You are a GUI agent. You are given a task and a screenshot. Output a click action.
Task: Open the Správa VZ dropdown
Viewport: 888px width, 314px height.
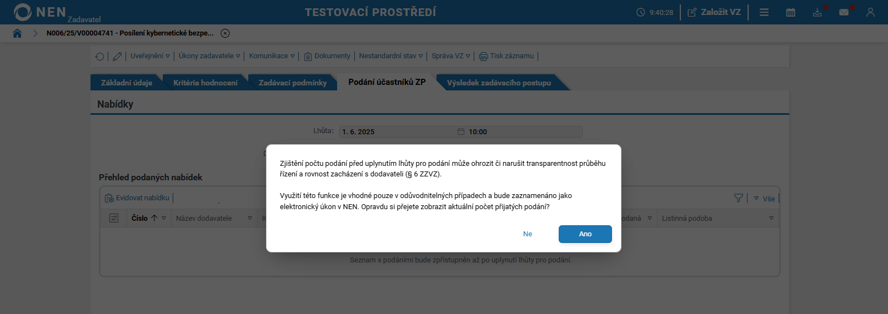click(451, 56)
